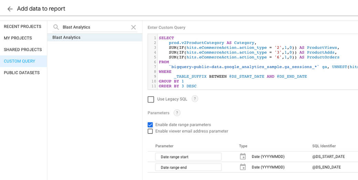Image resolution: width=358 pixels, height=180 pixels.
Task: Click Date (YYYYMMDD) type for range end
Action: 268,167
